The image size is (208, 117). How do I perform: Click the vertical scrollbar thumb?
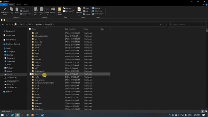207,31
